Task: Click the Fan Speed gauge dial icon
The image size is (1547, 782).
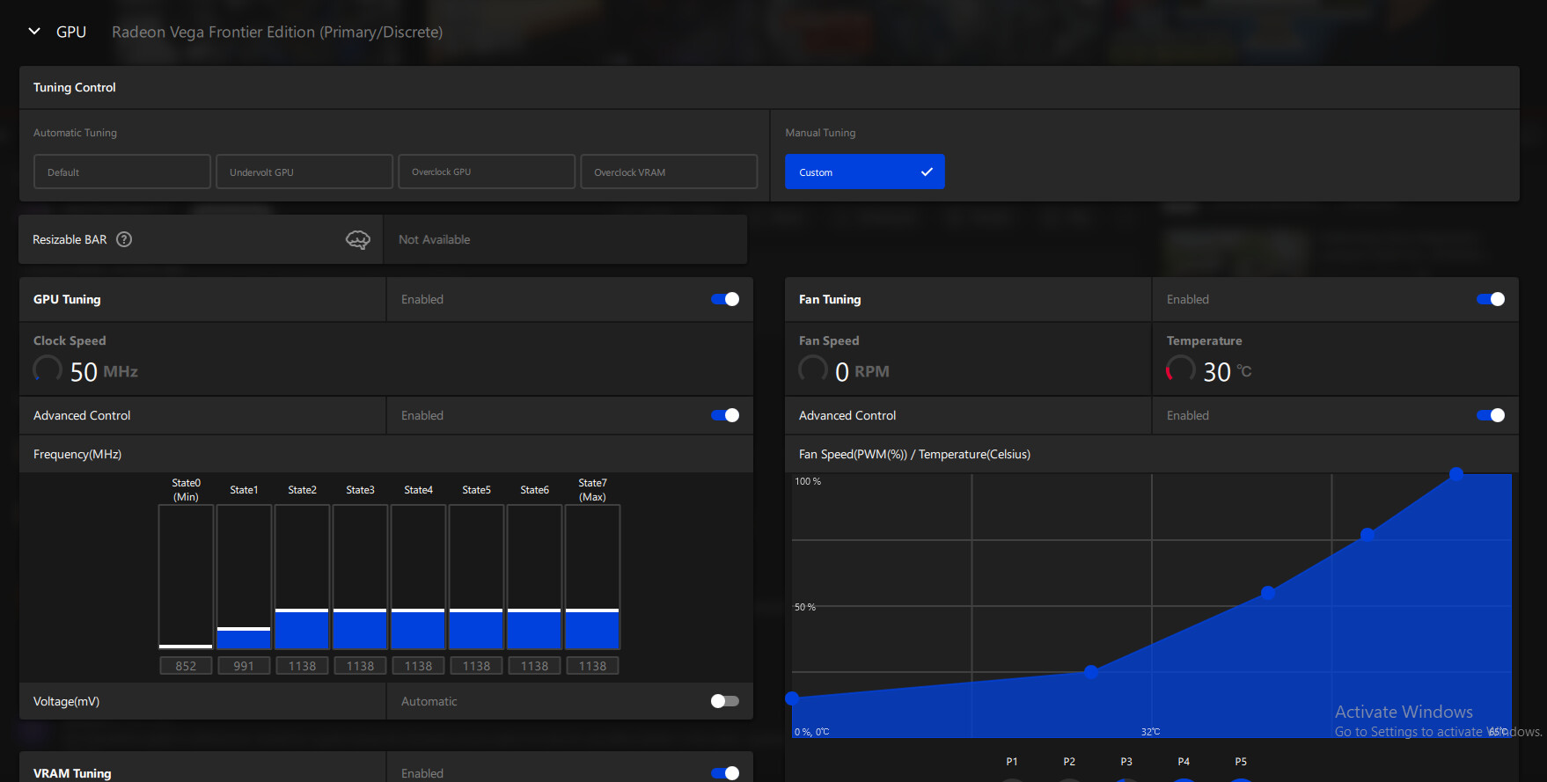Action: (x=812, y=369)
